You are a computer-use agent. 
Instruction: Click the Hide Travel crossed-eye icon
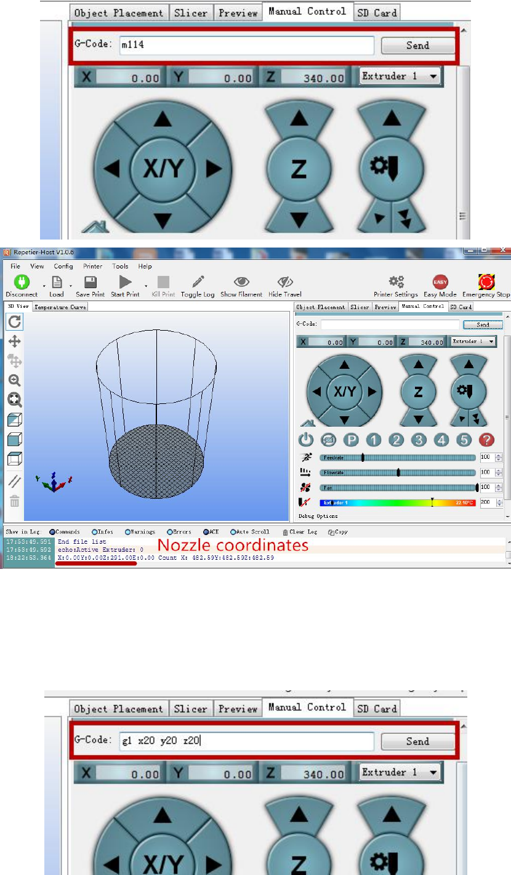coord(285,282)
